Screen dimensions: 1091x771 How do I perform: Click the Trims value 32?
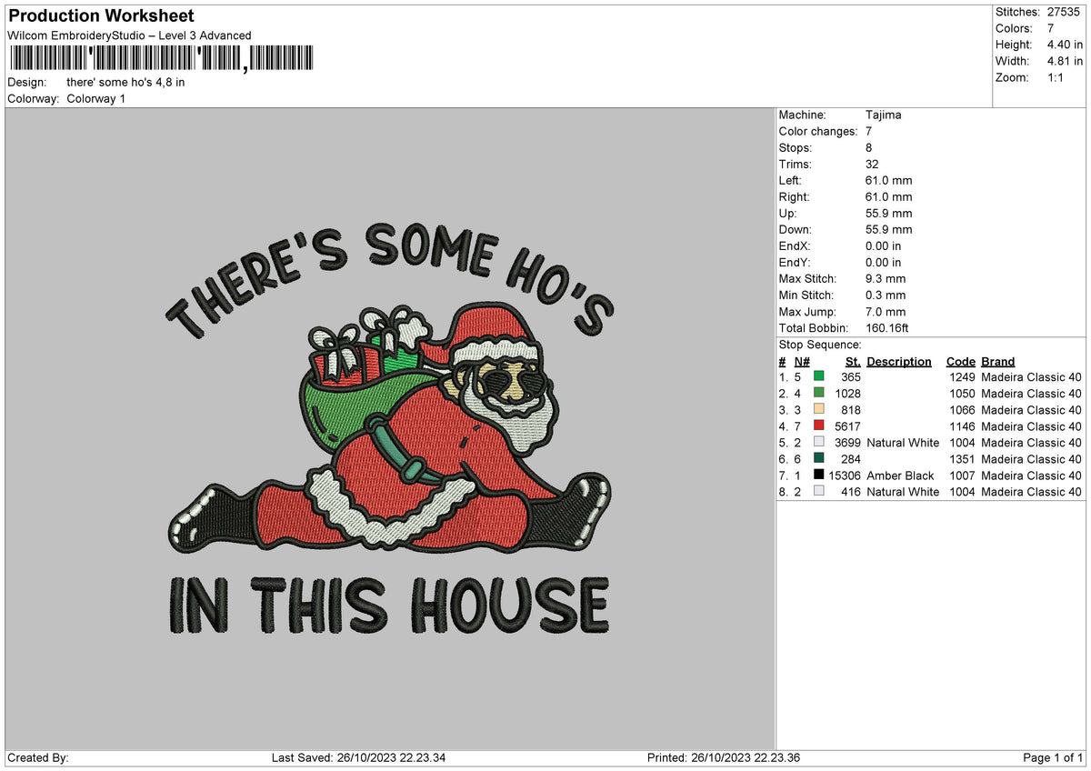[872, 164]
